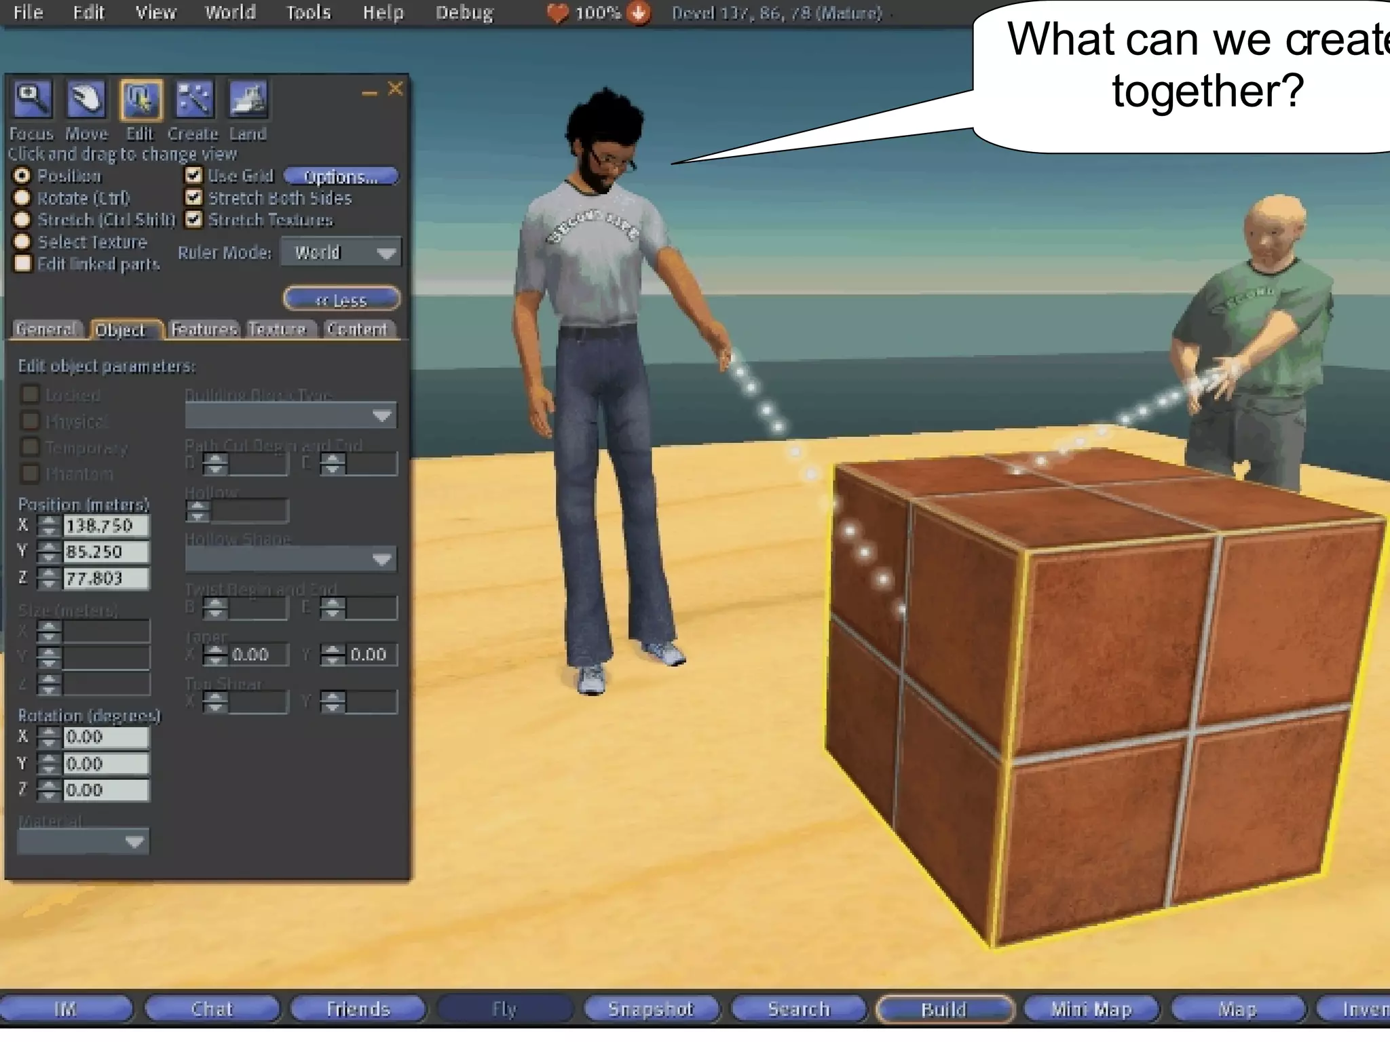Open the Ruler Mode World dropdown
The height and width of the screenshot is (1042, 1390).
(341, 252)
